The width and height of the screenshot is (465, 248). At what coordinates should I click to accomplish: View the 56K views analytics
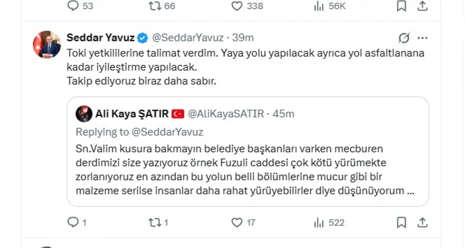click(x=319, y=6)
